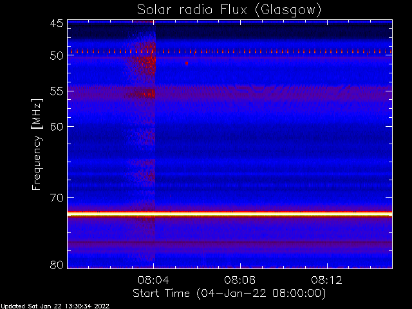Click the "Solar radio Flux (Glasgow)" title
This screenshot has width=412, height=309.
pyautogui.click(x=229, y=10)
